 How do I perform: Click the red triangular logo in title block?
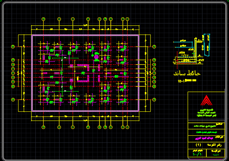click(x=206, y=100)
